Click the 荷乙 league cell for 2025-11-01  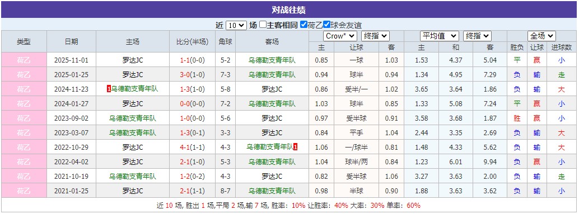click(24, 60)
